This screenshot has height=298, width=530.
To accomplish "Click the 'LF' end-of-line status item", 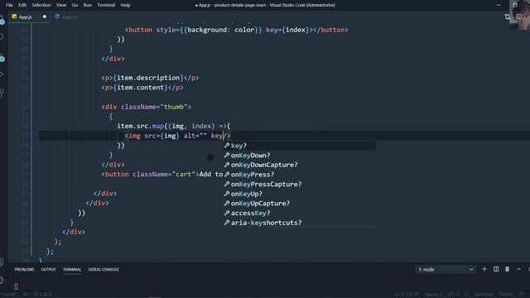I will [467, 295].
